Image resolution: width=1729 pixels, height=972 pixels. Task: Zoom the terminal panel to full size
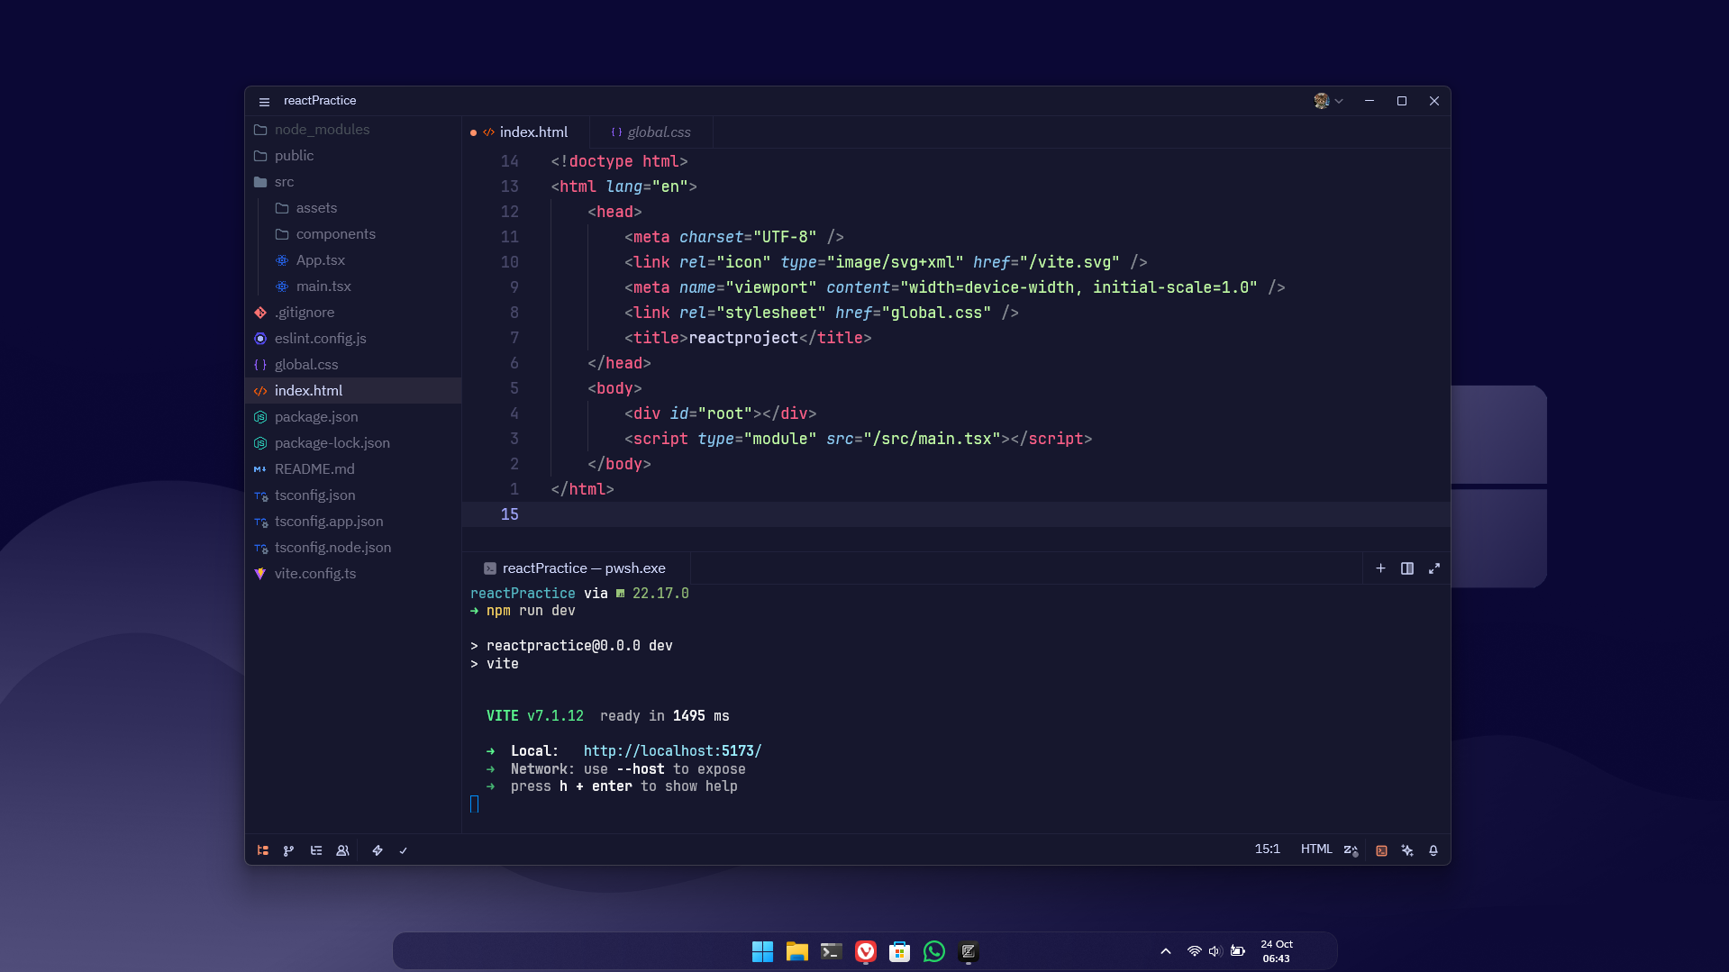tap(1434, 568)
